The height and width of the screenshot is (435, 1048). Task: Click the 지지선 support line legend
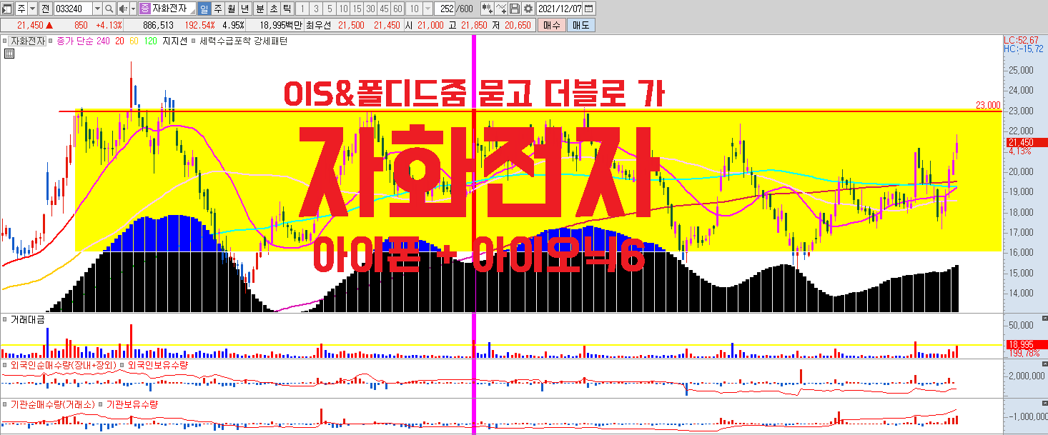[x=175, y=41]
